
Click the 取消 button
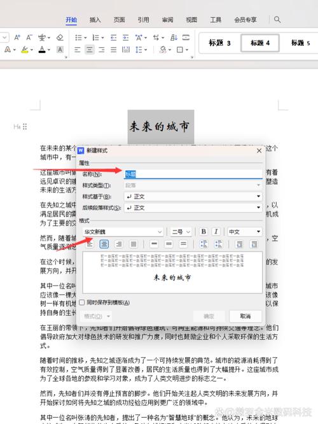(x=245, y=316)
